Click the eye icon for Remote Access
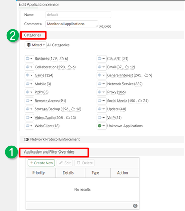Image resolution: width=185 pixels, height=211 pixels. 28,101
